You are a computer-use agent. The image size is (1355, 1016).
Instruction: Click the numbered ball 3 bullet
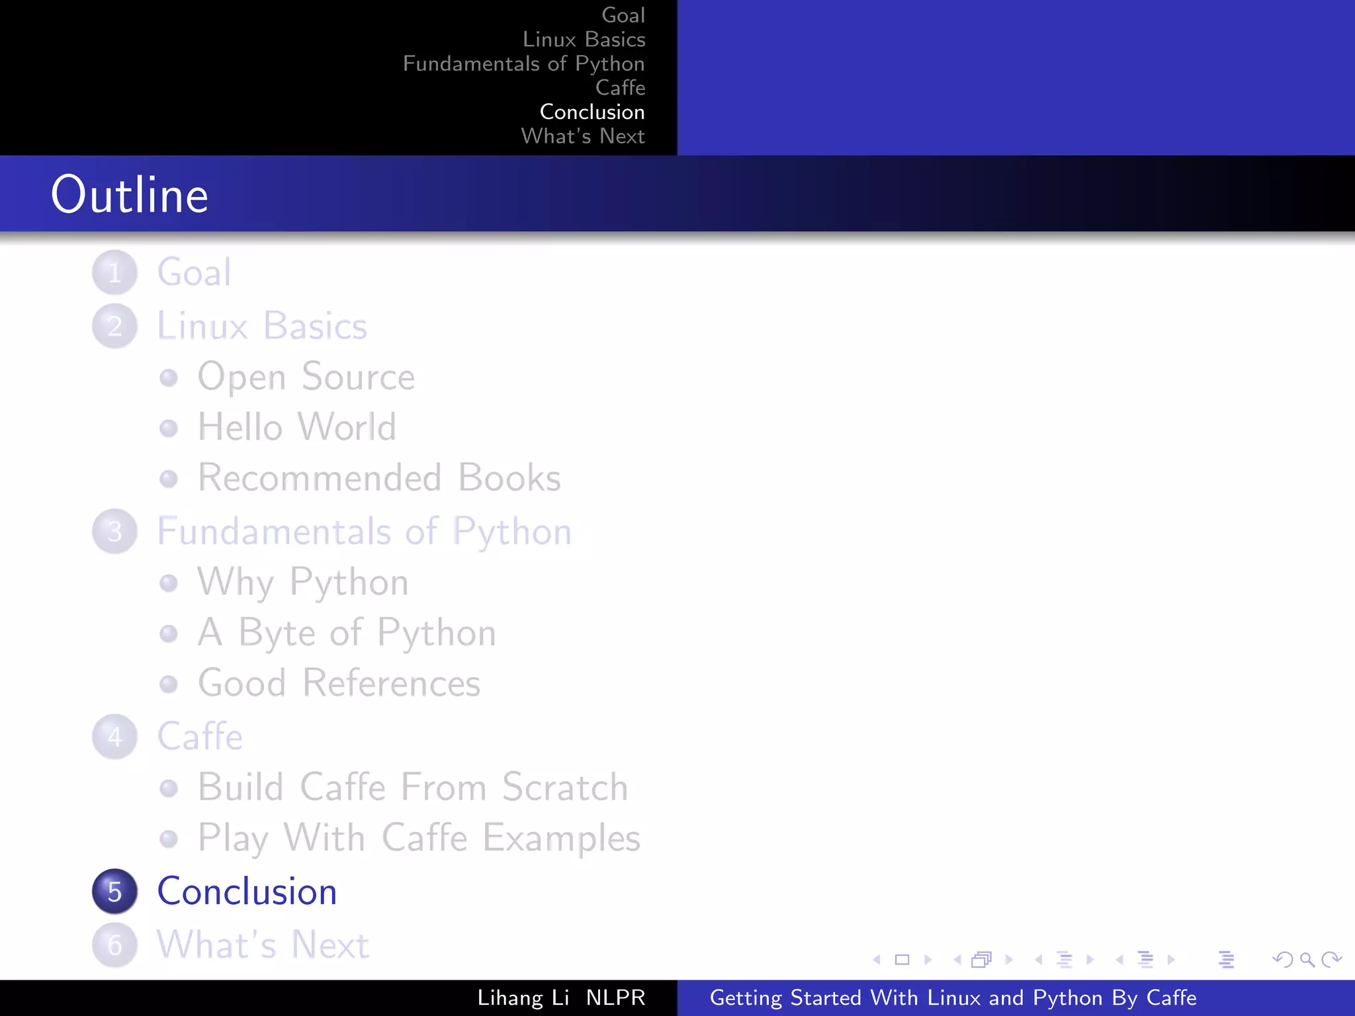pos(114,532)
